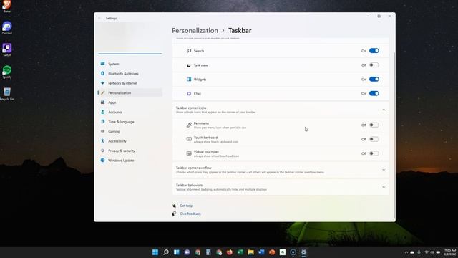
Task: Click the Gaming controller icon in sidebar
Action: click(102, 131)
